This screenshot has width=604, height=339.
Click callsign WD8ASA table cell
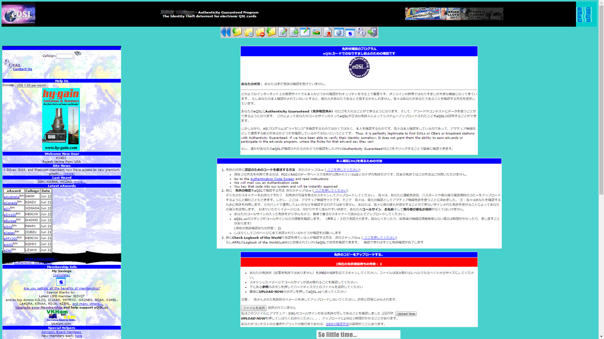[x=32, y=208]
